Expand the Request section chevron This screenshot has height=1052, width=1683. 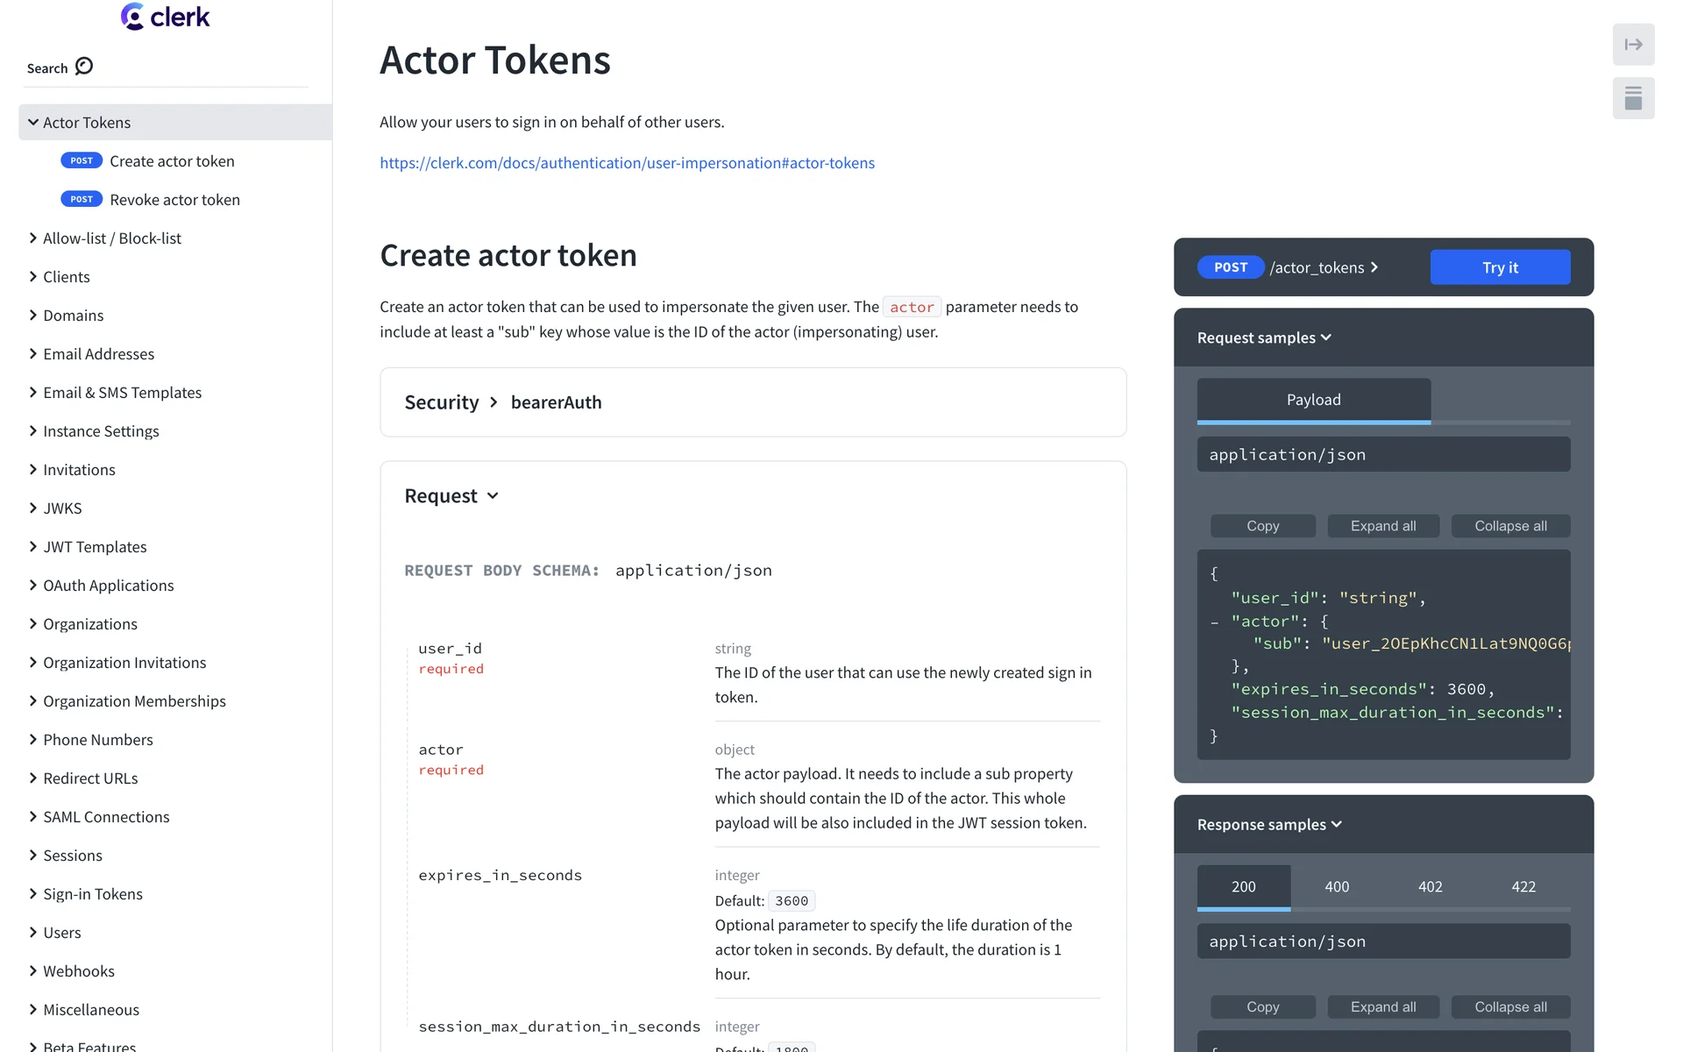(493, 496)
